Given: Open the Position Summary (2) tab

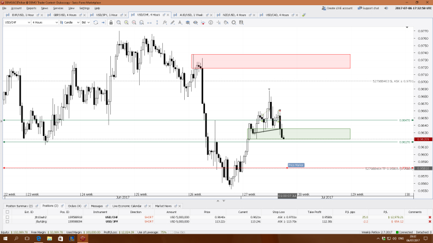Looking at the screenshot, I should click(x=19, y=206).
